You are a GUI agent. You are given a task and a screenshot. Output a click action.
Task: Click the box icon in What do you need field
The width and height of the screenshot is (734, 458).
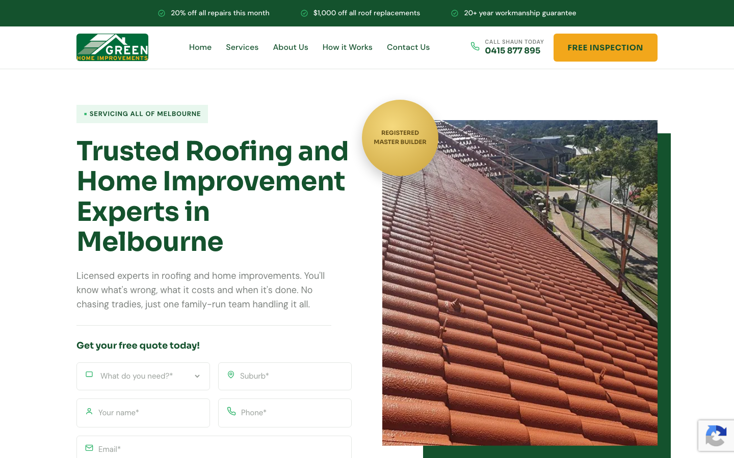pos(89,375)
